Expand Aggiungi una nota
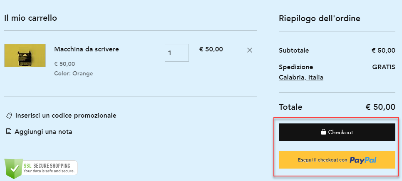The image size is (402, 181). (x=43, y=132)
